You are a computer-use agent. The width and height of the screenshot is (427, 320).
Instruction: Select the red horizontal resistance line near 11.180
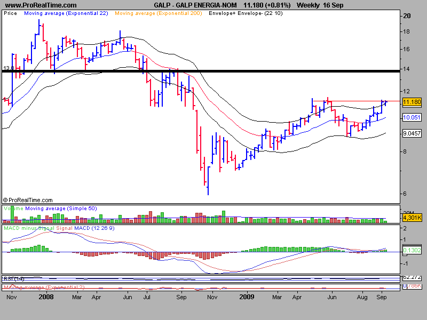pos(356,101)
